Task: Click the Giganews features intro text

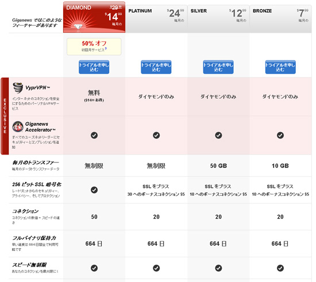Action: pyautogui.click(x=37, y=22)
